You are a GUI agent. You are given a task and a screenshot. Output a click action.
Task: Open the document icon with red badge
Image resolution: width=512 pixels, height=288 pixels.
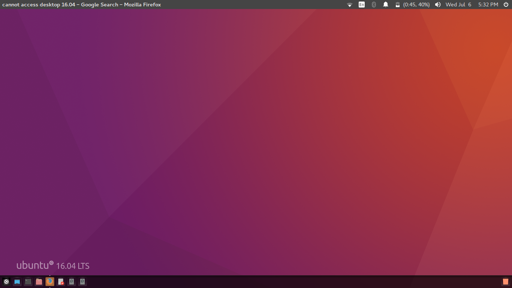61,282
